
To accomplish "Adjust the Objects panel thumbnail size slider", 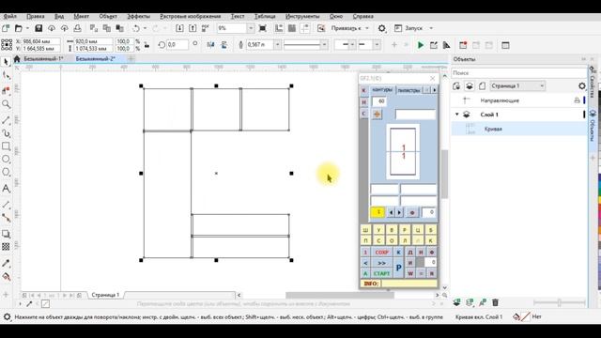I will point(560,302).
